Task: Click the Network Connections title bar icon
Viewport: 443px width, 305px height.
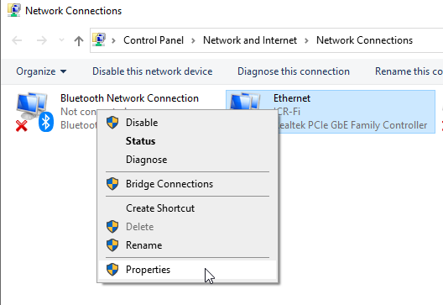Action: (x=13, y=10)
